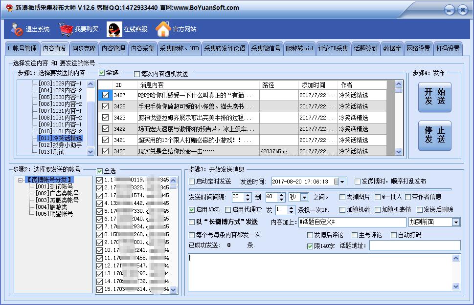
Task: Increase the interval maximum value 60
Action: pyautogui.click(x=281, y=195)
